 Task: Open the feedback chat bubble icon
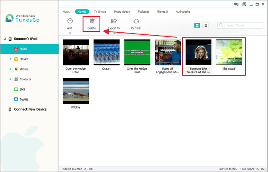[236, 4]
